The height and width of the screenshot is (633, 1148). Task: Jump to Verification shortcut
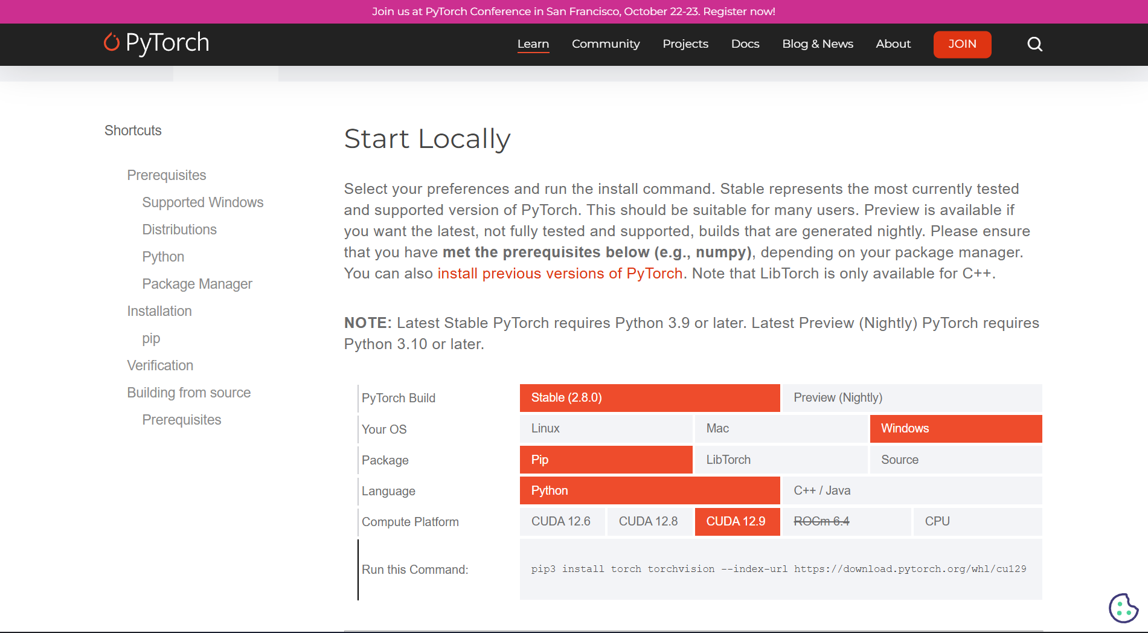[160, 365]
